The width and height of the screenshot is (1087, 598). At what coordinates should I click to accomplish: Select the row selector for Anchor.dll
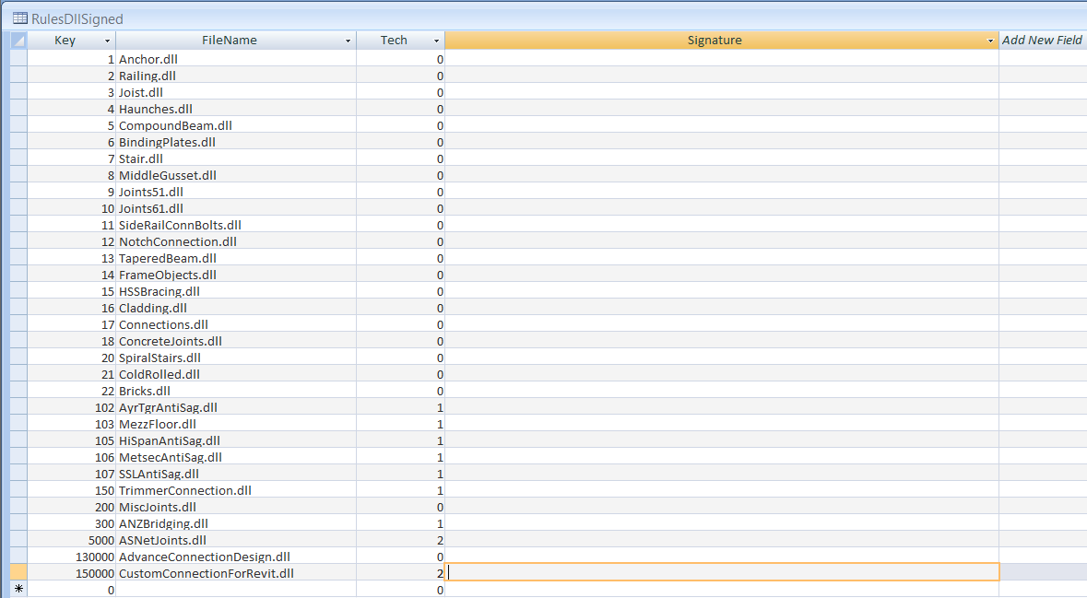[18, 59]
